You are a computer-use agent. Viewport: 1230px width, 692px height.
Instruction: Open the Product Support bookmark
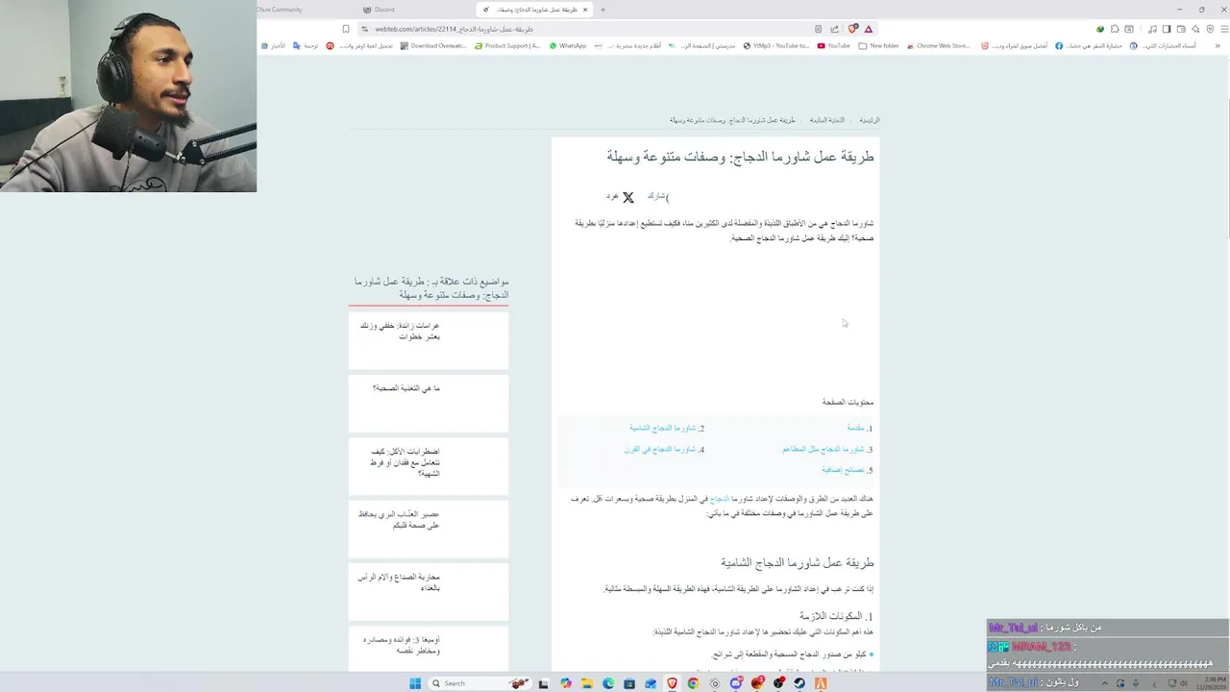pyautogui.click(x=506, y=45)
